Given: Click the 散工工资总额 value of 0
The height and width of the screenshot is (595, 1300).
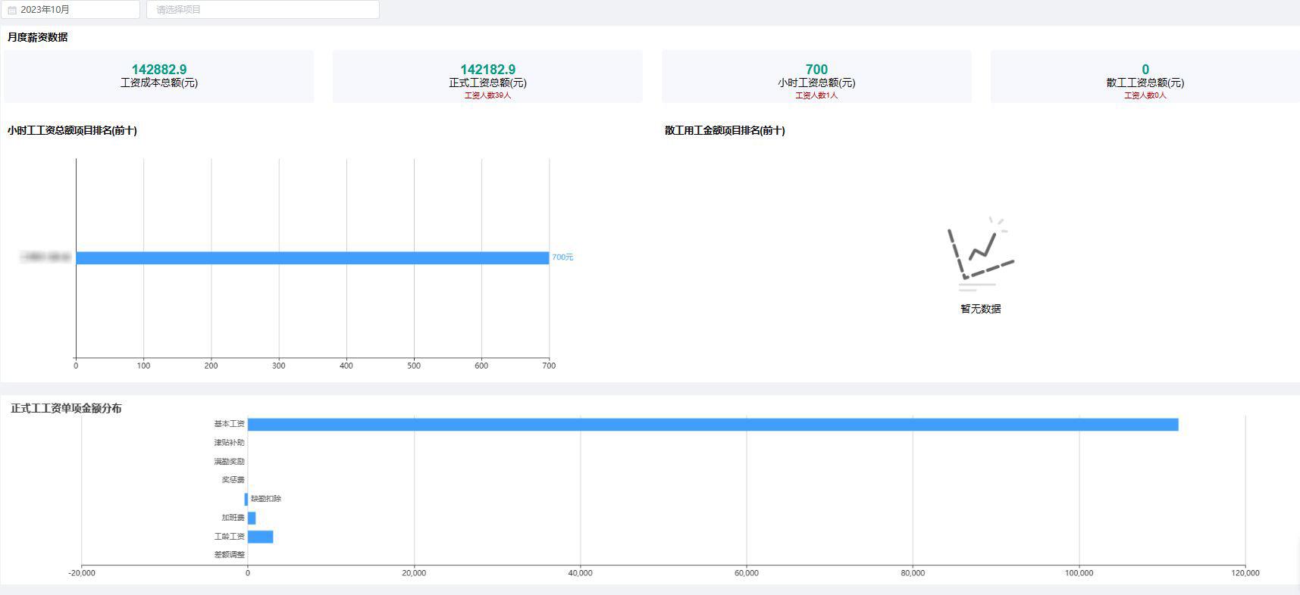Looking at the screenshot, I should [x=1145, y=70].
